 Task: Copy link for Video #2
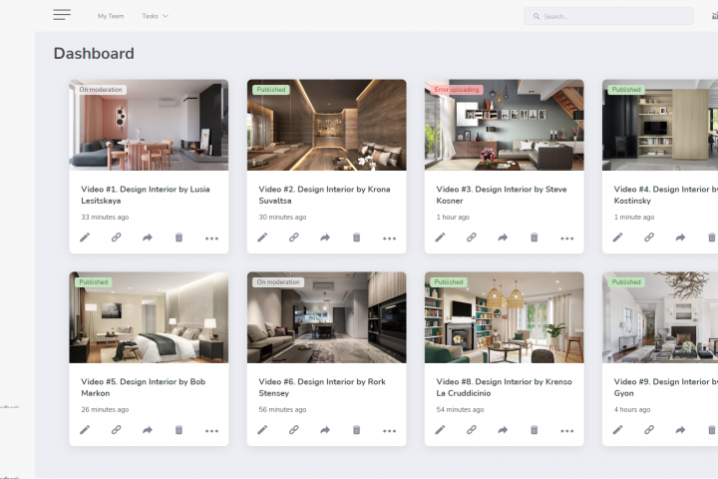(x=294, y=238)
